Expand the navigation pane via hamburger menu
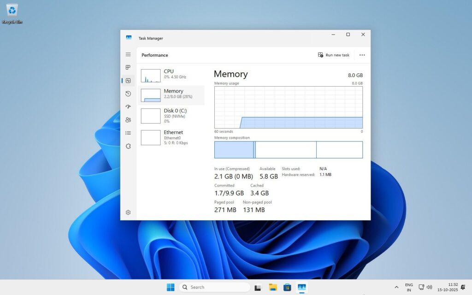 click(x=128, y=54)
